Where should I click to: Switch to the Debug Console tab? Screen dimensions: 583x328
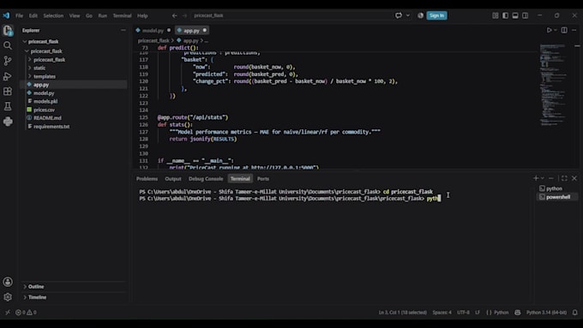coord(206,179)
